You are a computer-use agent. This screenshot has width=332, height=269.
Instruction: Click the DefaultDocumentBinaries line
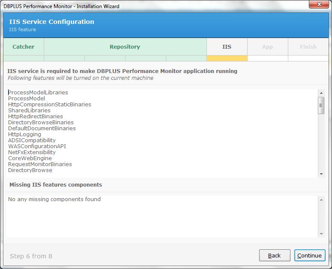42,128
